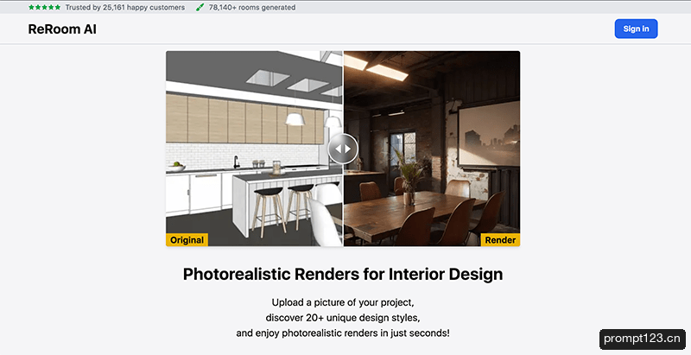Click the 'Photorealistic Renders for Interior Design' heading
This screenshot has width=691, height=355.
[343, 274]
